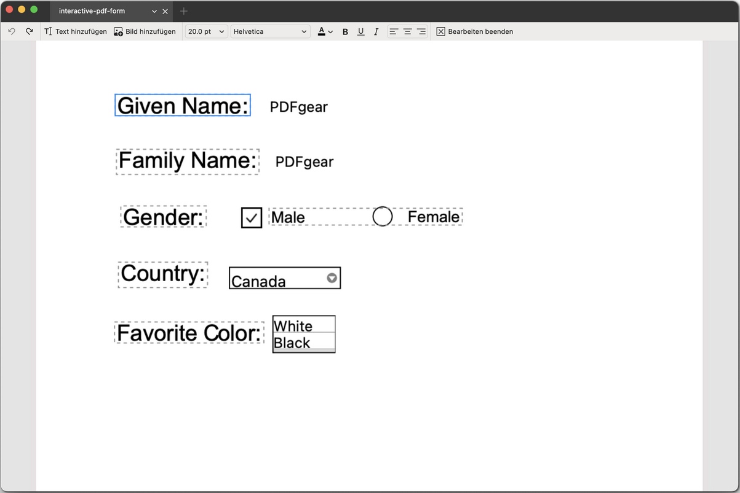Click the Bild hinzufügen button
The height and width of the screenshot is (493, 740).
pyautogui.click(x=145, y=31)
